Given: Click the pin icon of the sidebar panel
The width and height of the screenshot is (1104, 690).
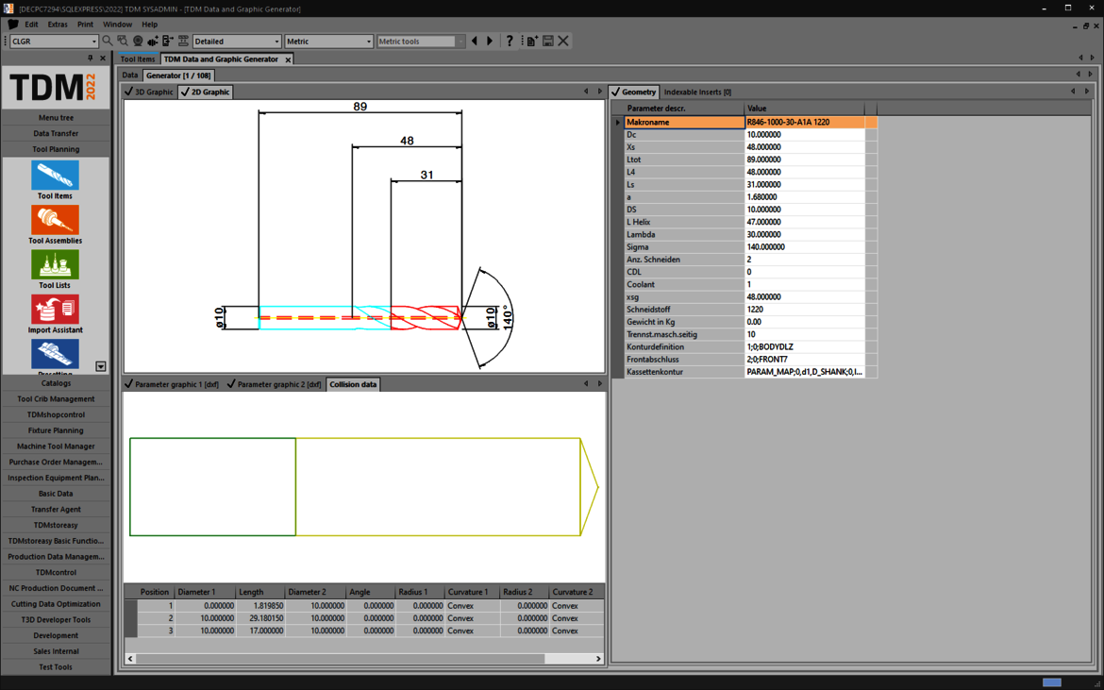Looking at the screenshot, I should pyautogui.click(x=91, y=59).
